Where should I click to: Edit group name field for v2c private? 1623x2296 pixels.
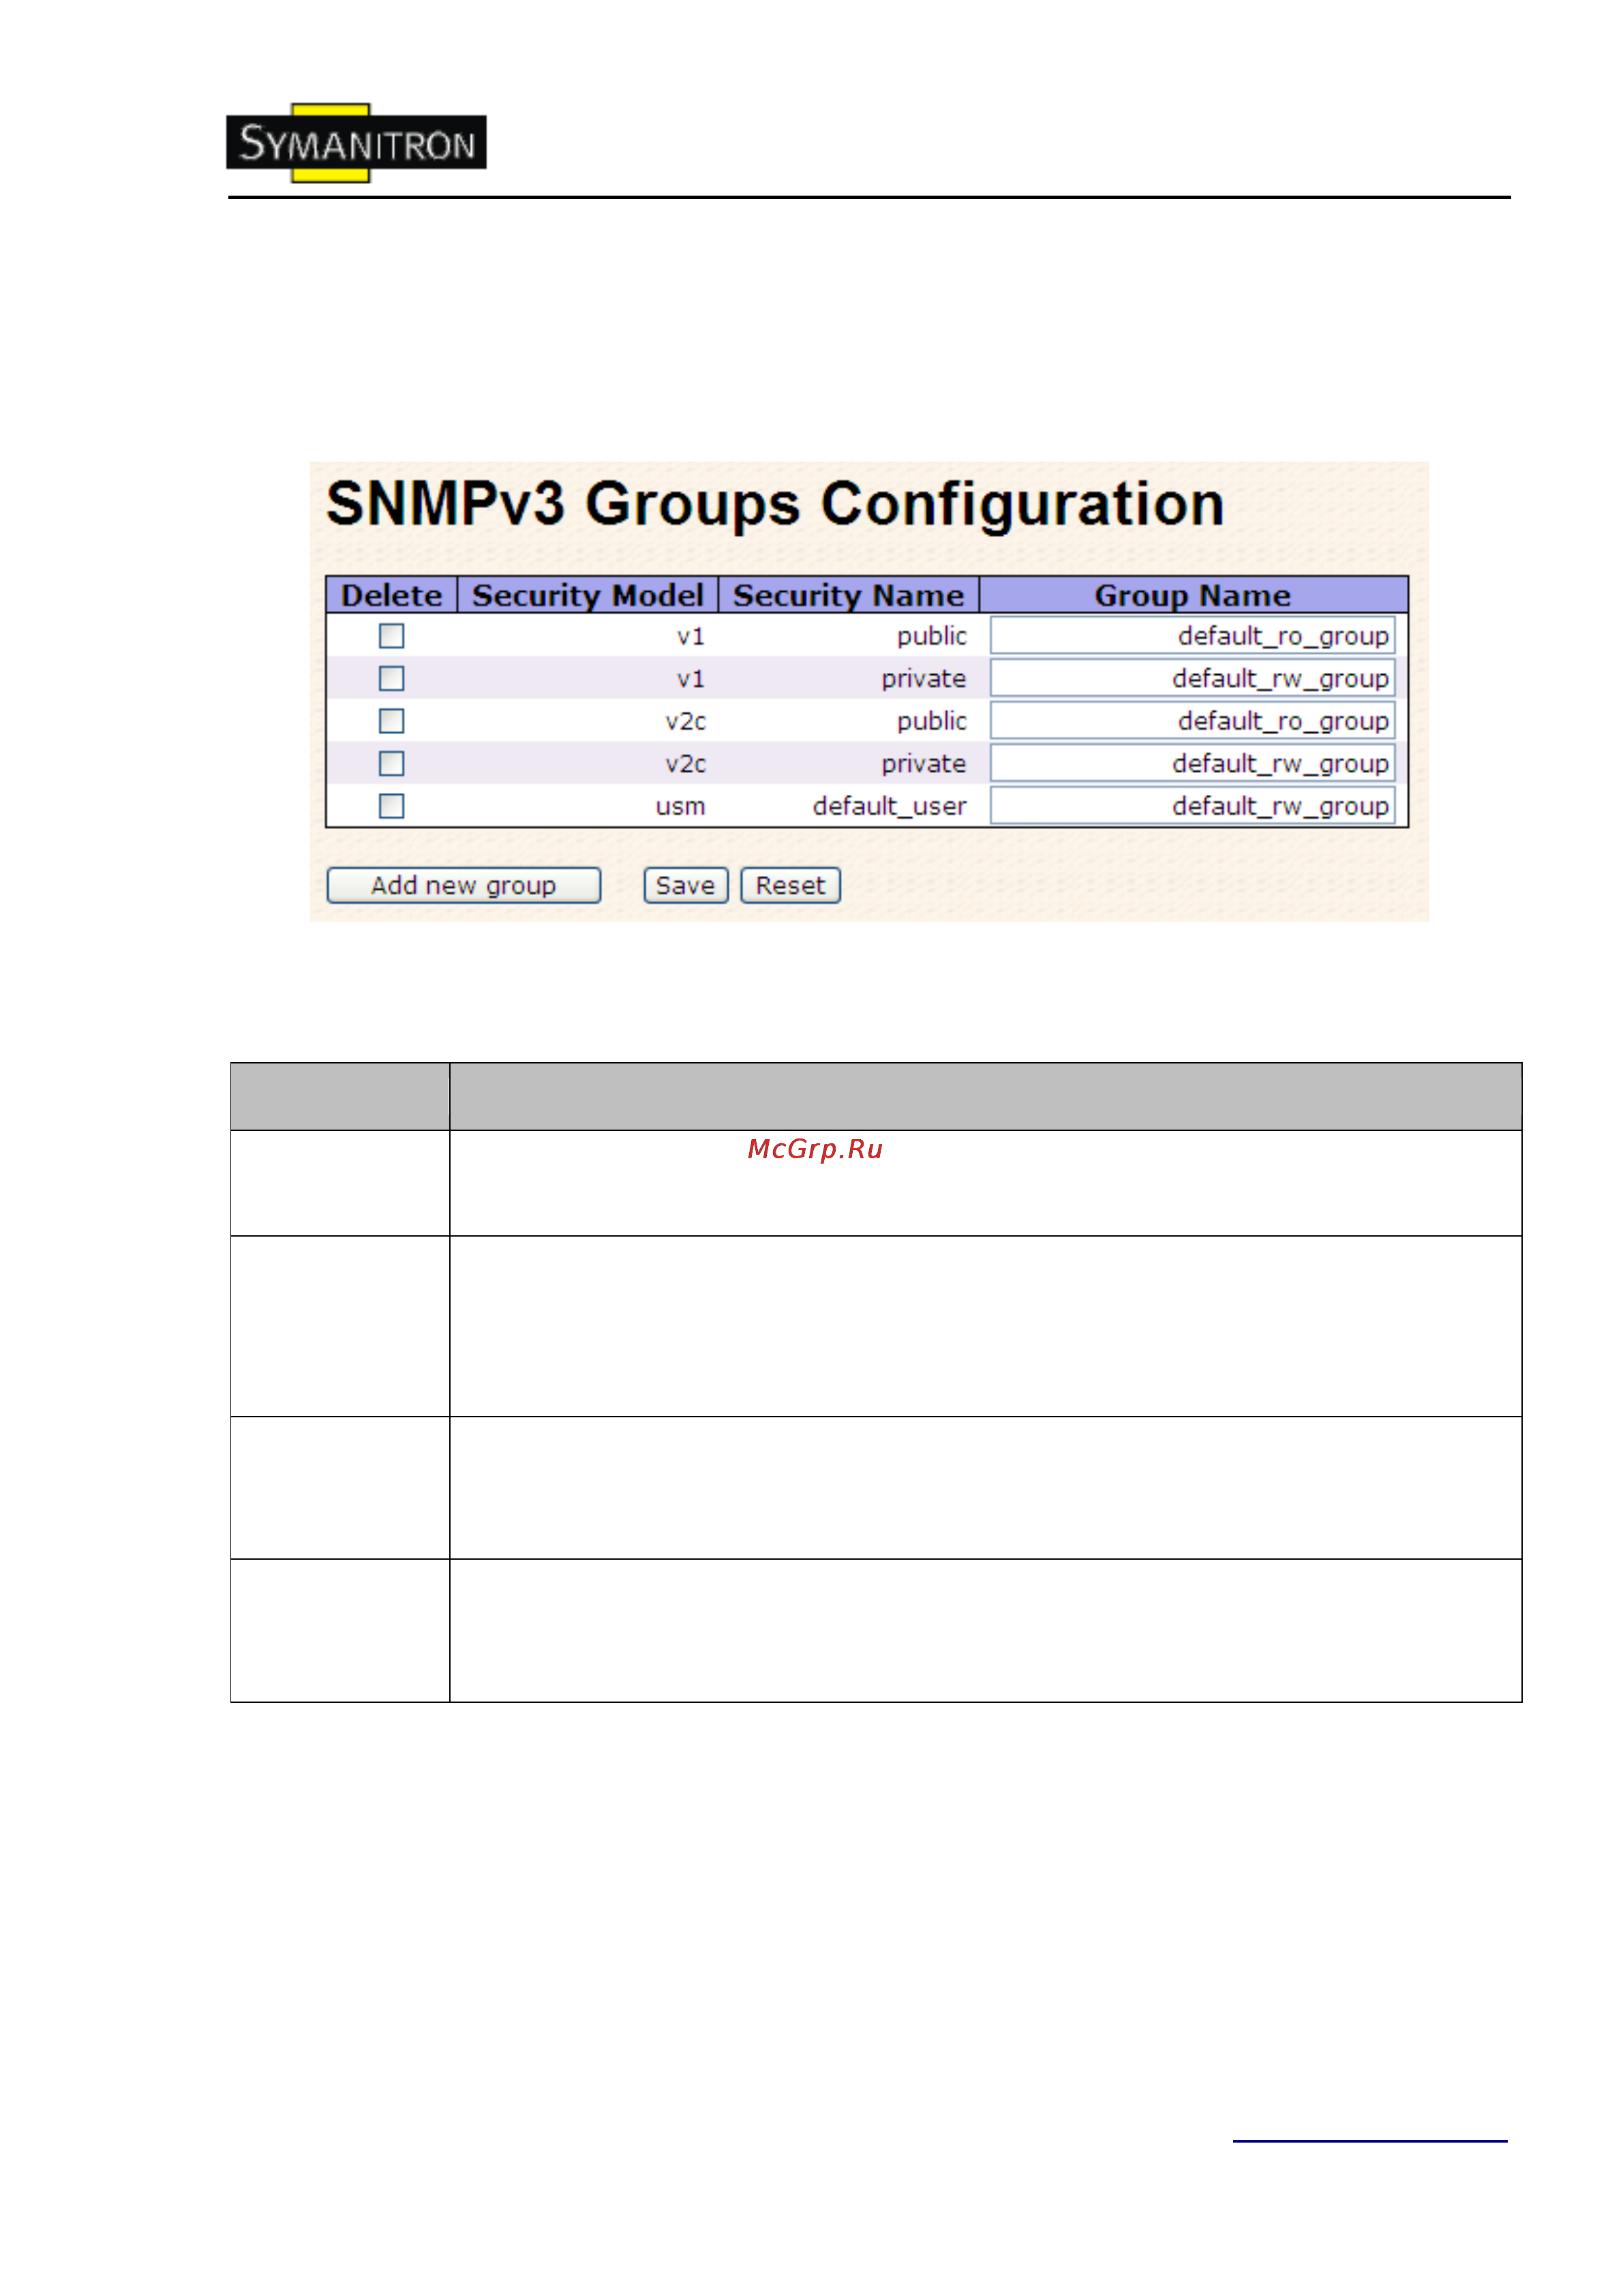pyautogui.click(x=1192, y=764)
